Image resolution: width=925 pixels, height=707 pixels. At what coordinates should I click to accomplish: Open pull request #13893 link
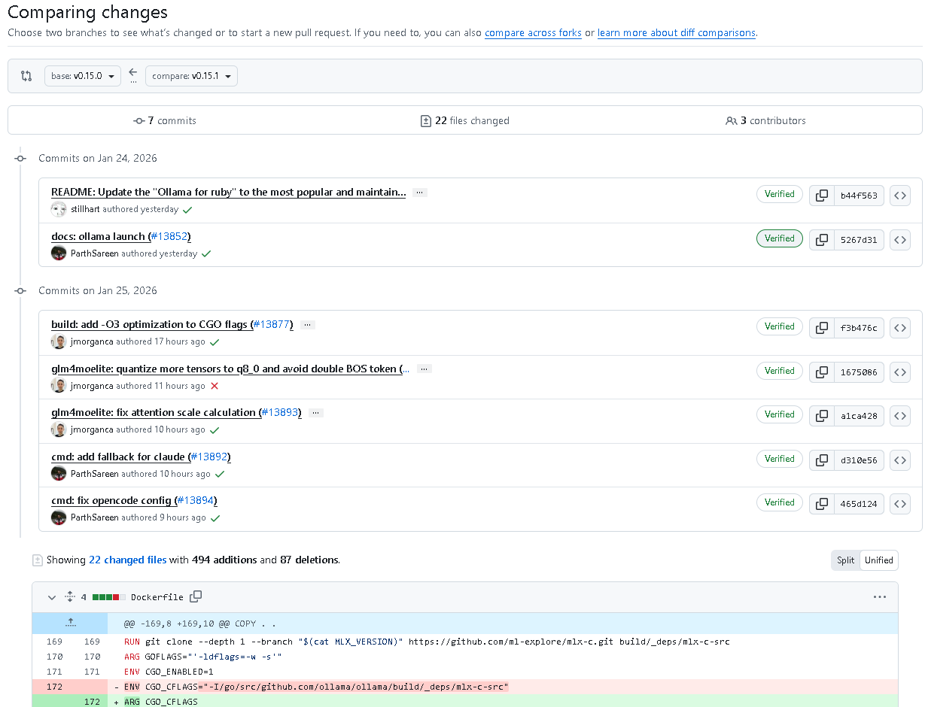click(281, 413)
